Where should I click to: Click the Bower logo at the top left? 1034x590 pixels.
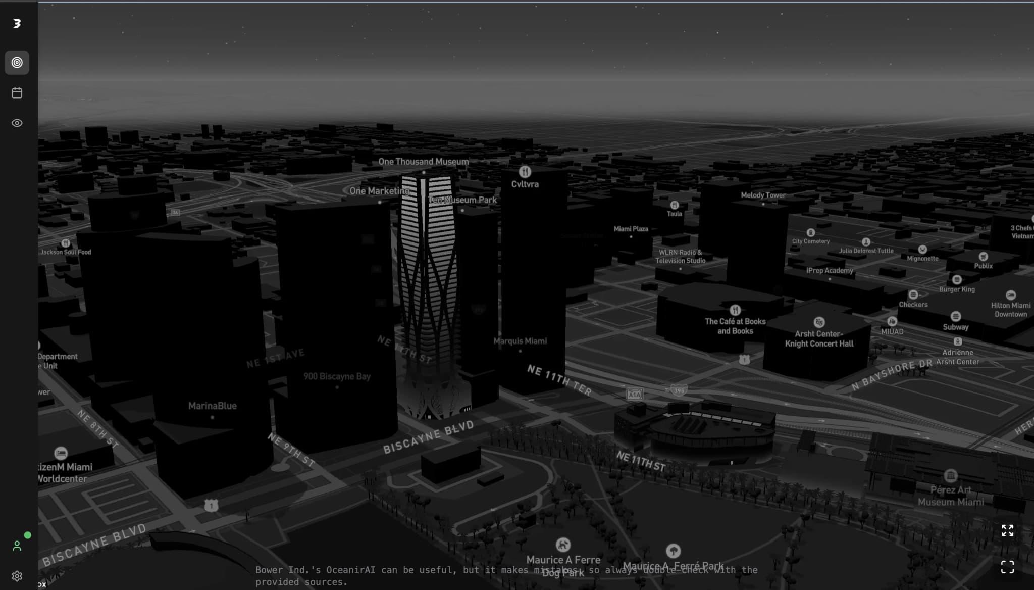click(x=17, y=23)
